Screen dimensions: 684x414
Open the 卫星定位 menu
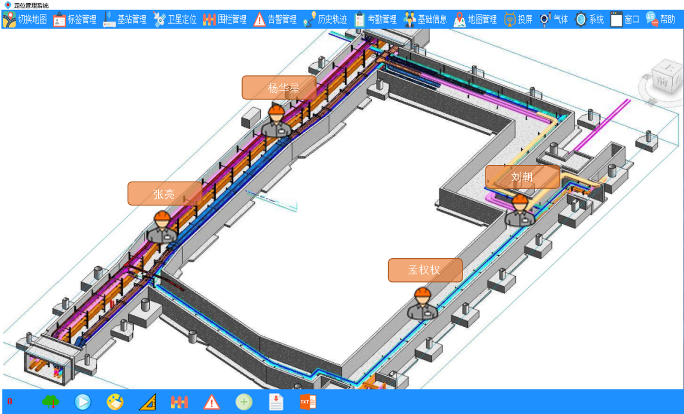(175, 20)
